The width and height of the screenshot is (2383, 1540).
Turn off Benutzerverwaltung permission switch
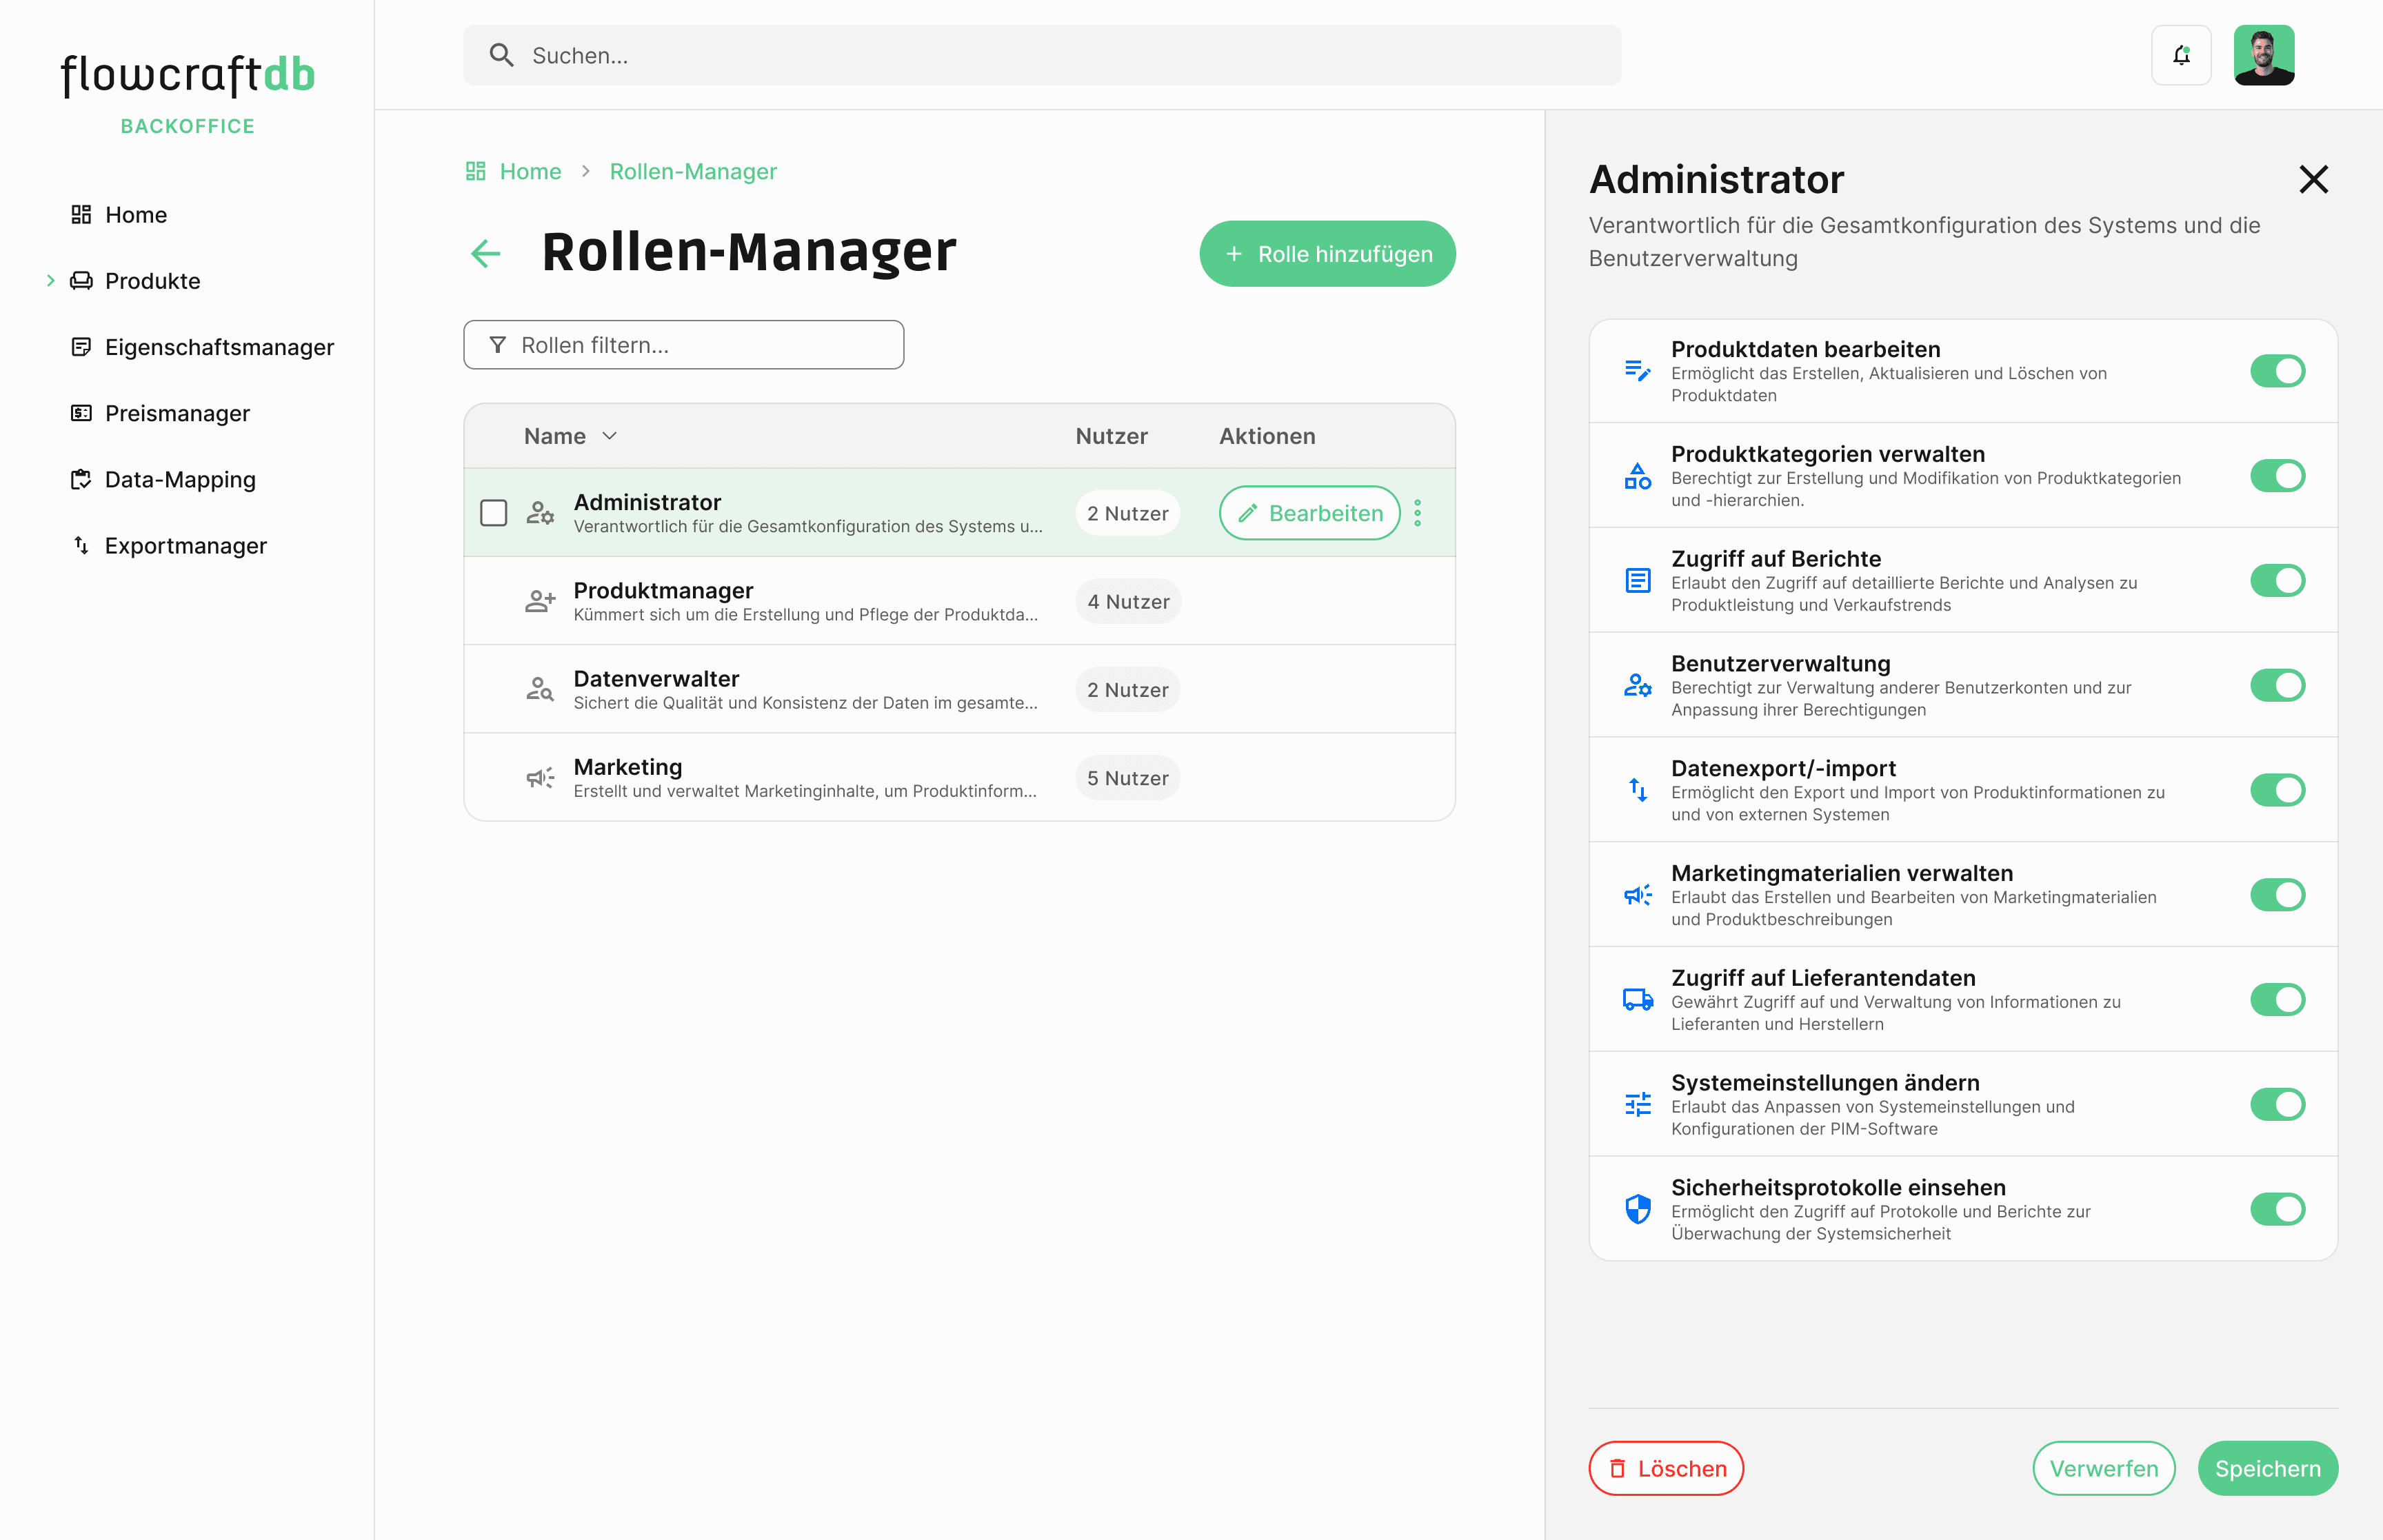click(x=2277, y=685)
